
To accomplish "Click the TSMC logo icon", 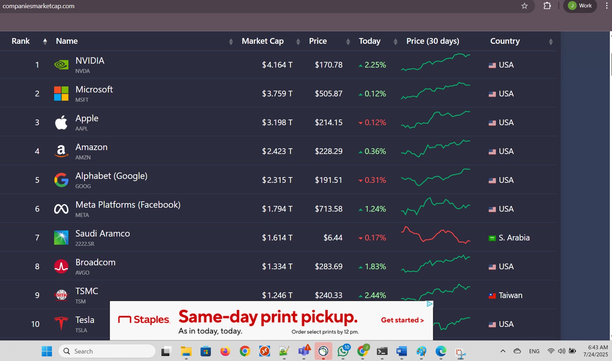I will (61, 295).
